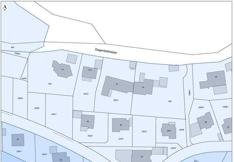This screenshot has width=234, height=162.
Task: Click building footprint number 14
Action: tap(143, 87)
